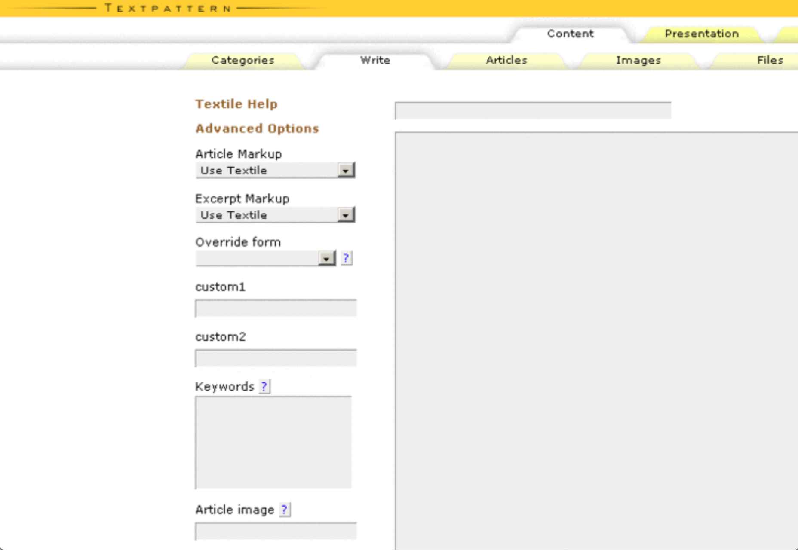Open the Keywords help question mark
Viewport: 798px width, 550px height.
coord(264,386)
